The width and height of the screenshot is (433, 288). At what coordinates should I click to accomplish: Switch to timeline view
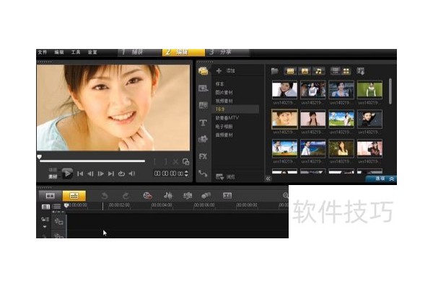point(74,196)
